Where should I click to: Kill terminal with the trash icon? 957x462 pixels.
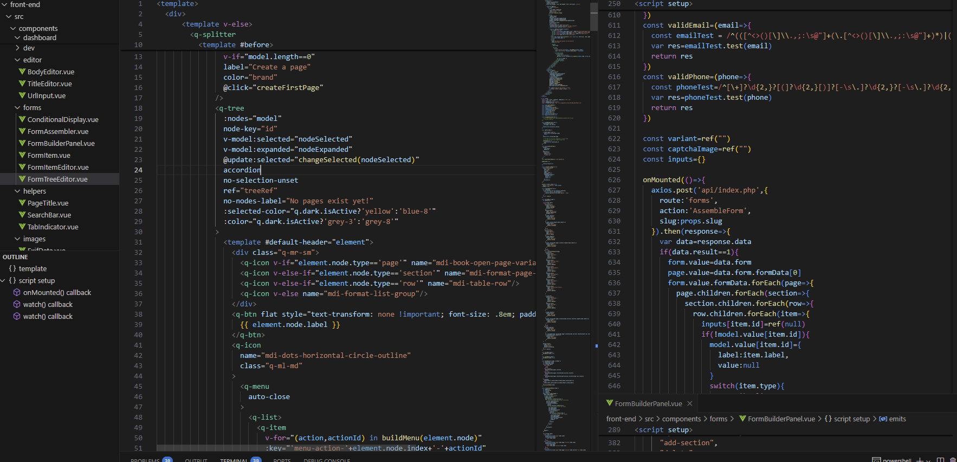click(x=953, y=460)
